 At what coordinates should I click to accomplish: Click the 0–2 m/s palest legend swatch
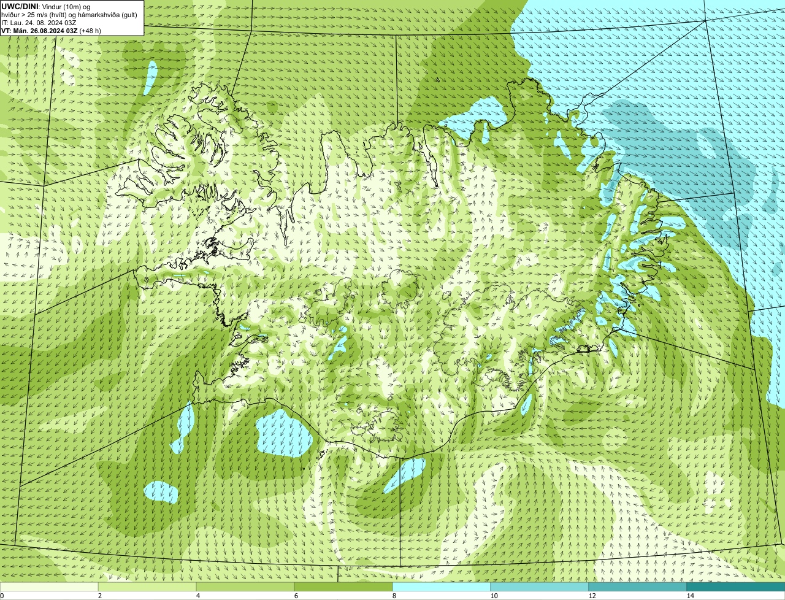(x=49, y=587)
